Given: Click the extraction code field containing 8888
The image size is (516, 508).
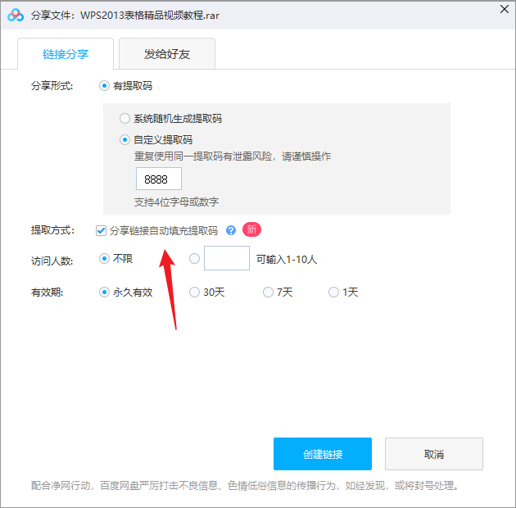Looking at the screenshot, I should 159,179.
